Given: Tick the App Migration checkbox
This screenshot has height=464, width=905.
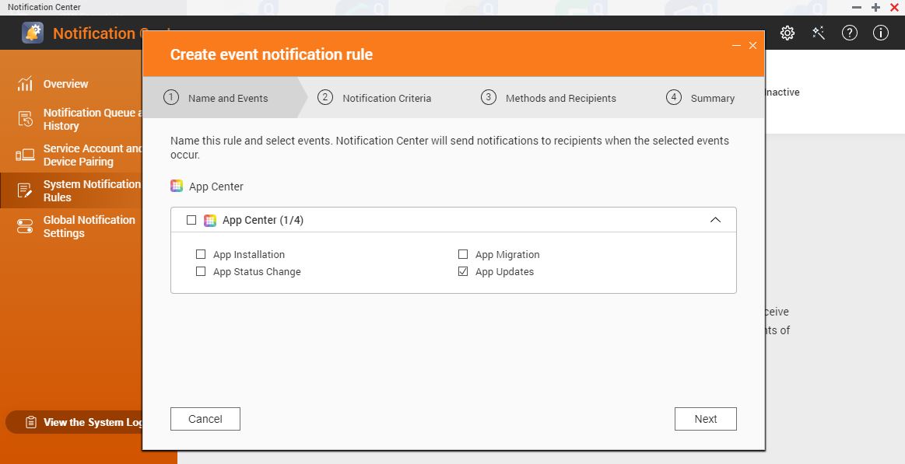Looking at the screenshot, I should click(463, 254).
